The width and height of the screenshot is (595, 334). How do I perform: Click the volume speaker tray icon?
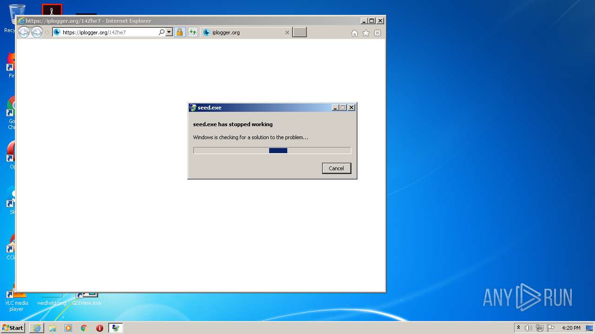[x=528, y=328]
